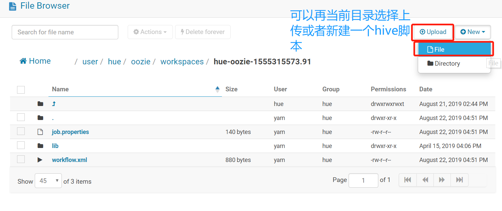The image size is (502, 211).
Task: Sort by the Permissions column header
Action: click(x=388, y=89)
